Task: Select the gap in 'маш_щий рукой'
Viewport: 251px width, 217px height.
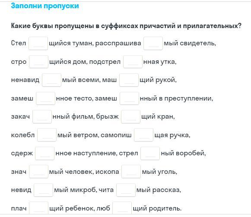Action: click(x=129, y=80)
